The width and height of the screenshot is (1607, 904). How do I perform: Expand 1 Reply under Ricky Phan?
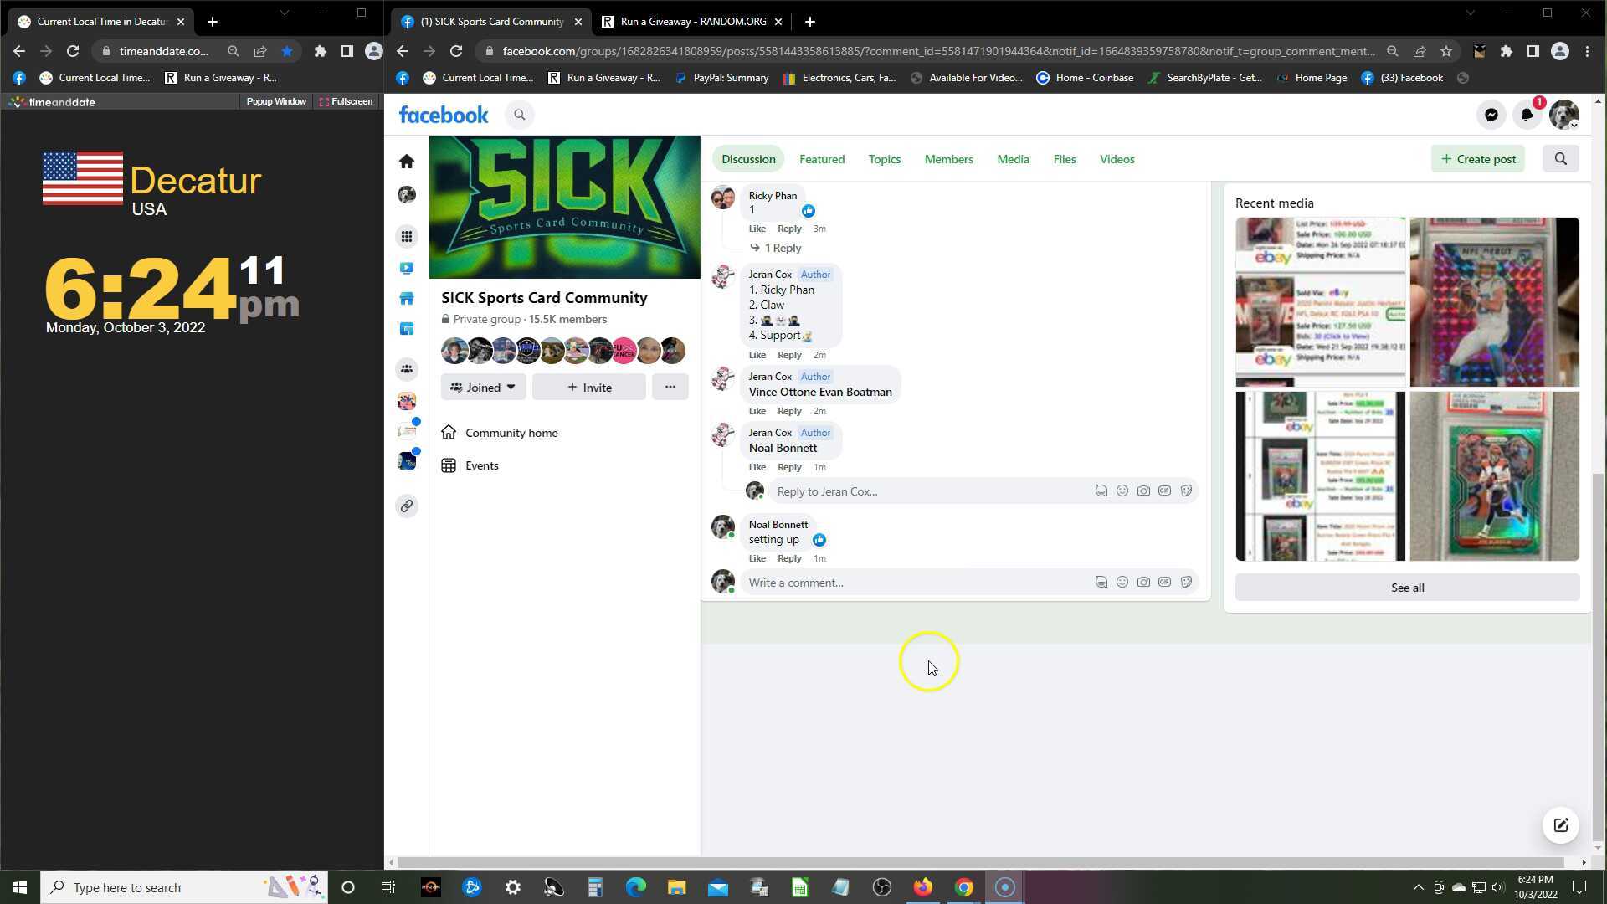coord(782,248)
